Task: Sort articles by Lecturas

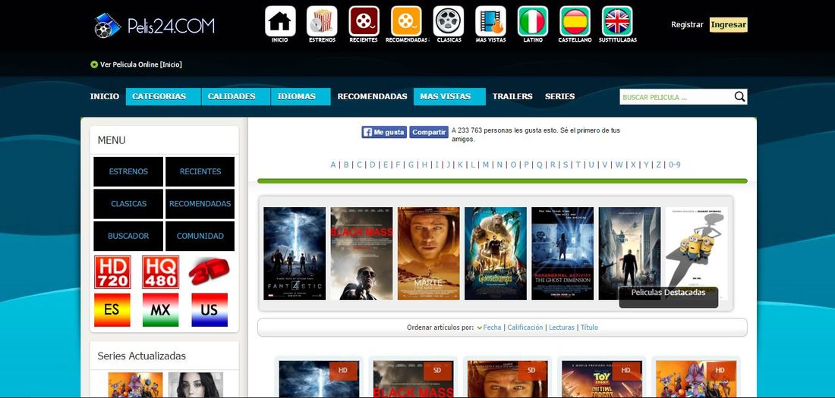Action: tap(562, 327)
